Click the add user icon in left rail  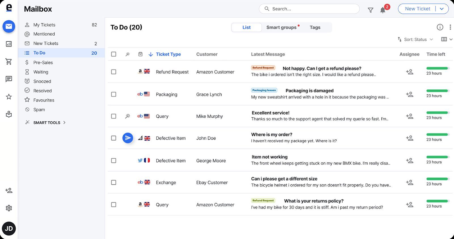coord(9,190)
